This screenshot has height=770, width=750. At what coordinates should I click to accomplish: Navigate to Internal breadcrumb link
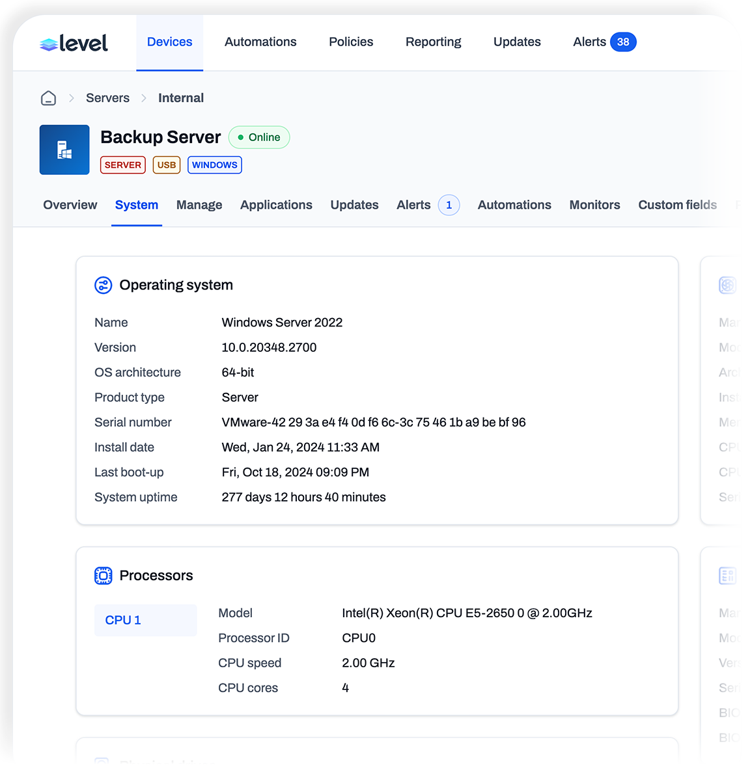(181, 98)
